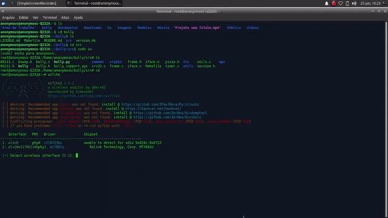Screen dimensions: 388x218
Task: Open the applications menu icon in panel
Action: 3,3
